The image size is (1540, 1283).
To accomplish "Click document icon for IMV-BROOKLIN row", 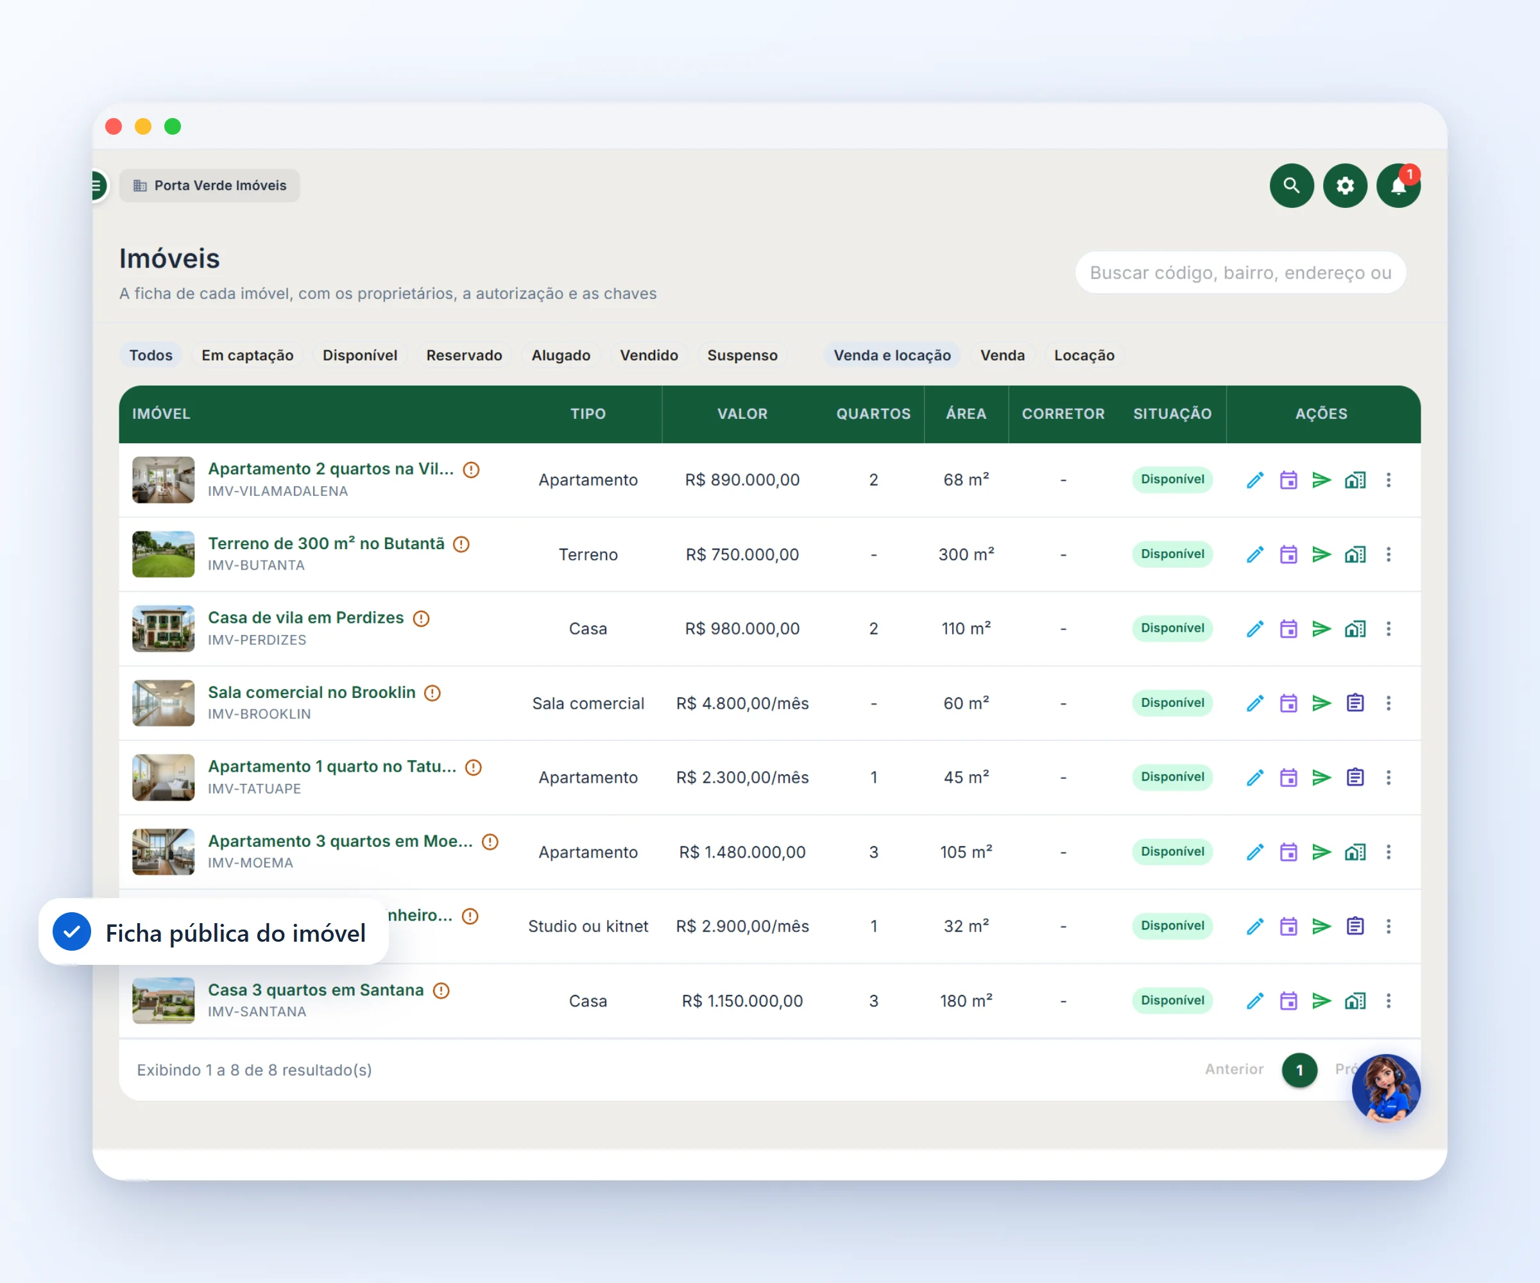I will click(1355, 703).
